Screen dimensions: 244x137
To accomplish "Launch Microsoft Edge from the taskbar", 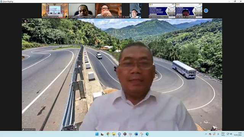I will 147,134.
